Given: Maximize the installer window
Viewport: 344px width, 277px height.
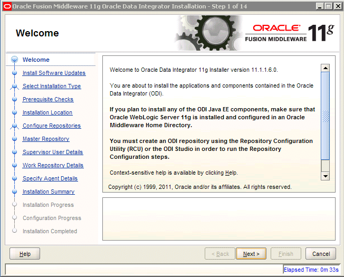Looking at the screenshot, I should pyautogui.click(x=328, y=6).
